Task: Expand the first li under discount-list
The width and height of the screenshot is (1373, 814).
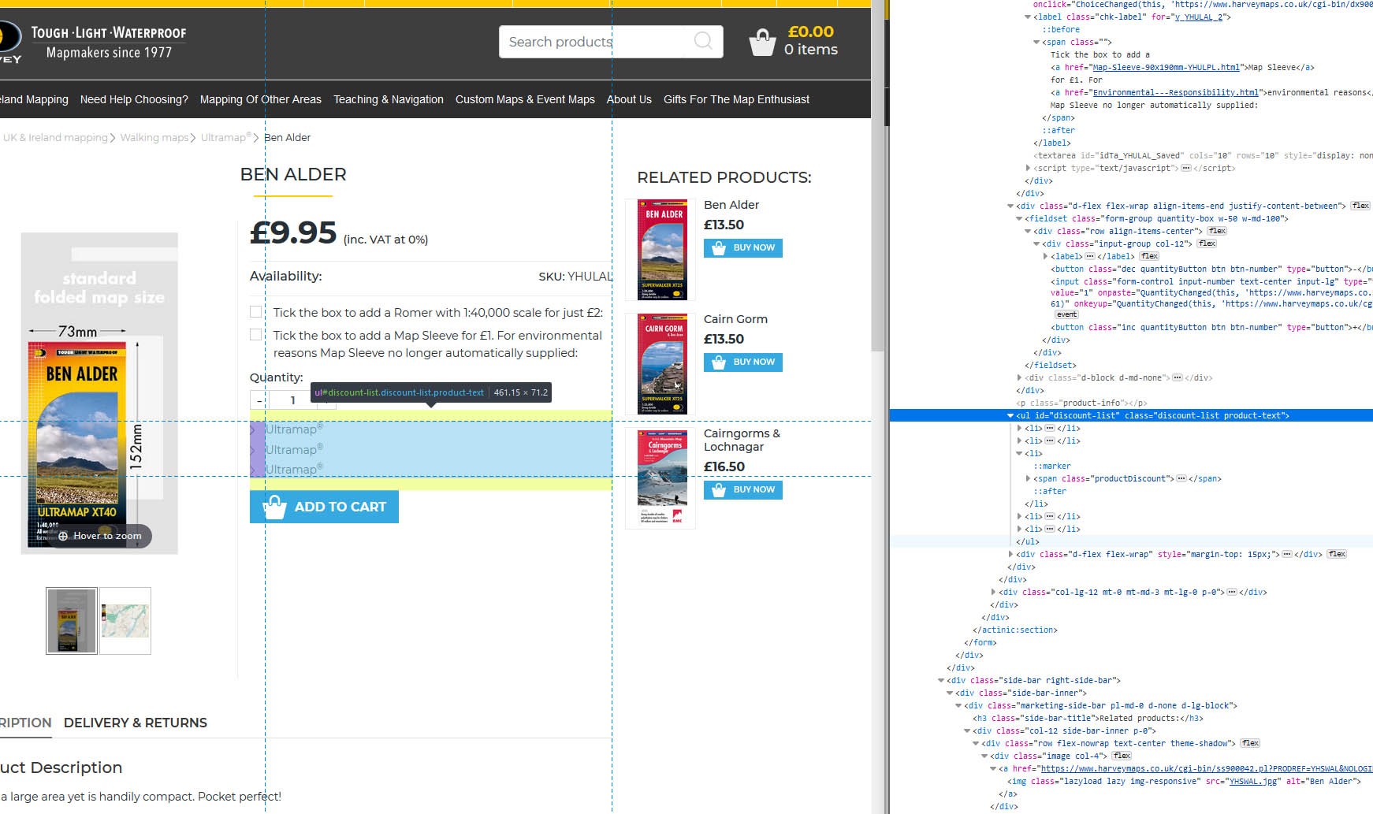Action: pyautogui.click(x=1019, y=428)
